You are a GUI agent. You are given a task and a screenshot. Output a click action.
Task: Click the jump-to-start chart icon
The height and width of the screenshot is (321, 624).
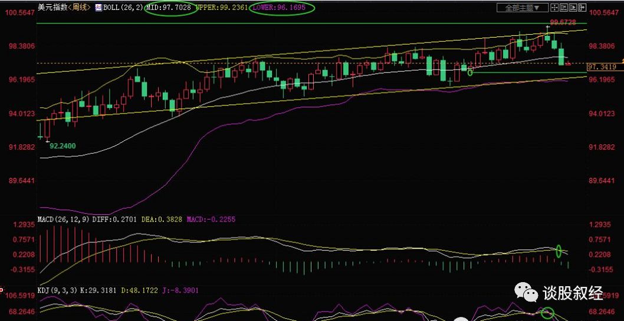coord(564,8)
